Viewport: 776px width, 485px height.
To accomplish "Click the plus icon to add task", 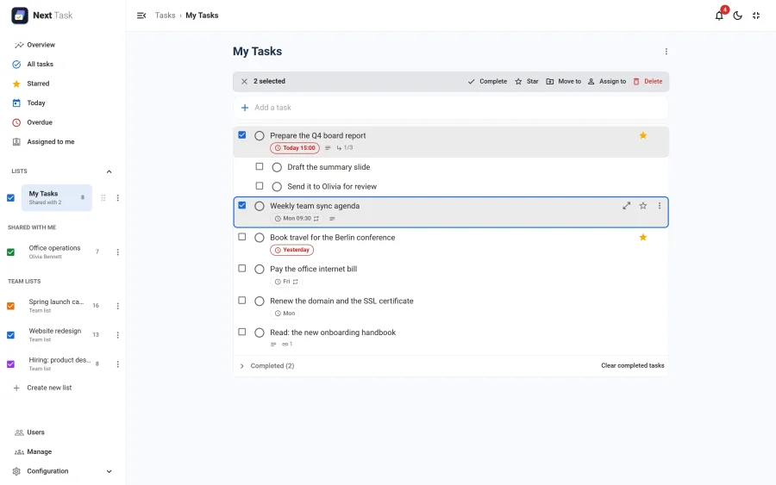I will 245,108.
